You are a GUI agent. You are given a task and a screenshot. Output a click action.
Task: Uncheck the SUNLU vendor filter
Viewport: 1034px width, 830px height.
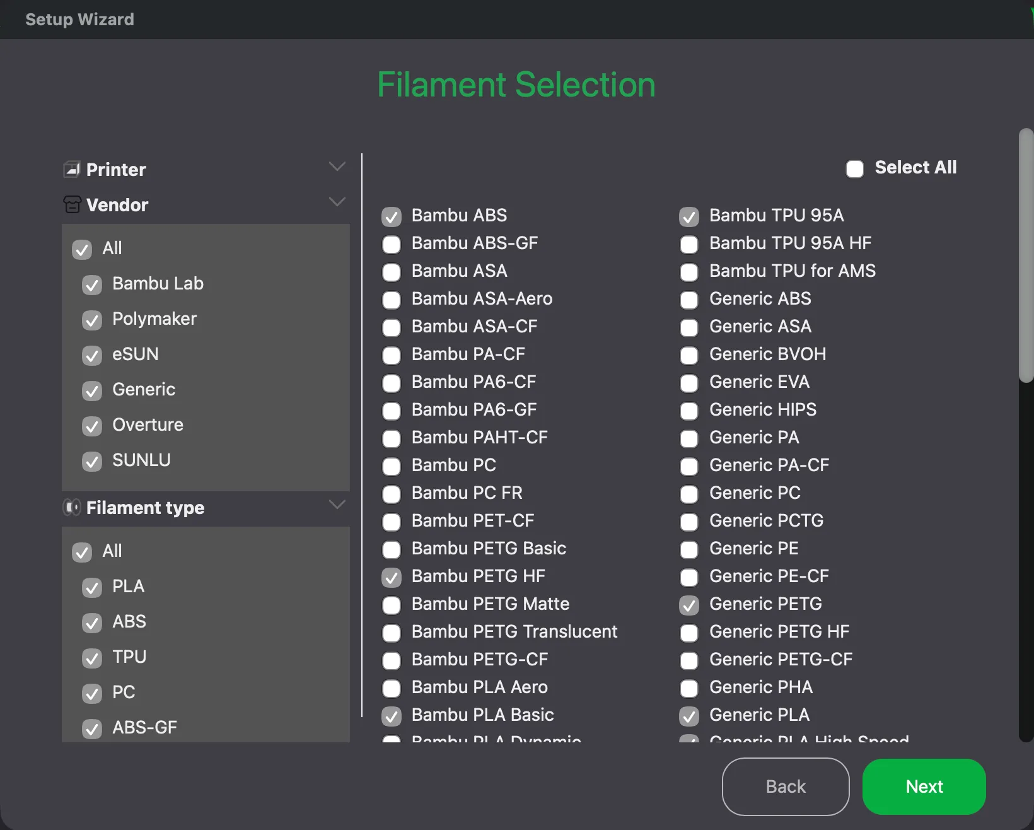92,461
